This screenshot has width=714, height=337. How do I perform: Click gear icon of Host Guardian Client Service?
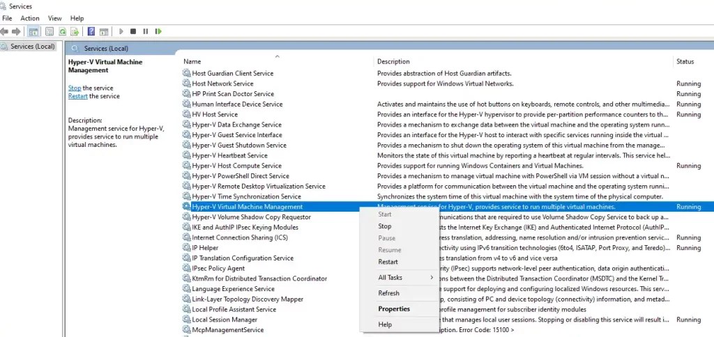tap(186, 73)
